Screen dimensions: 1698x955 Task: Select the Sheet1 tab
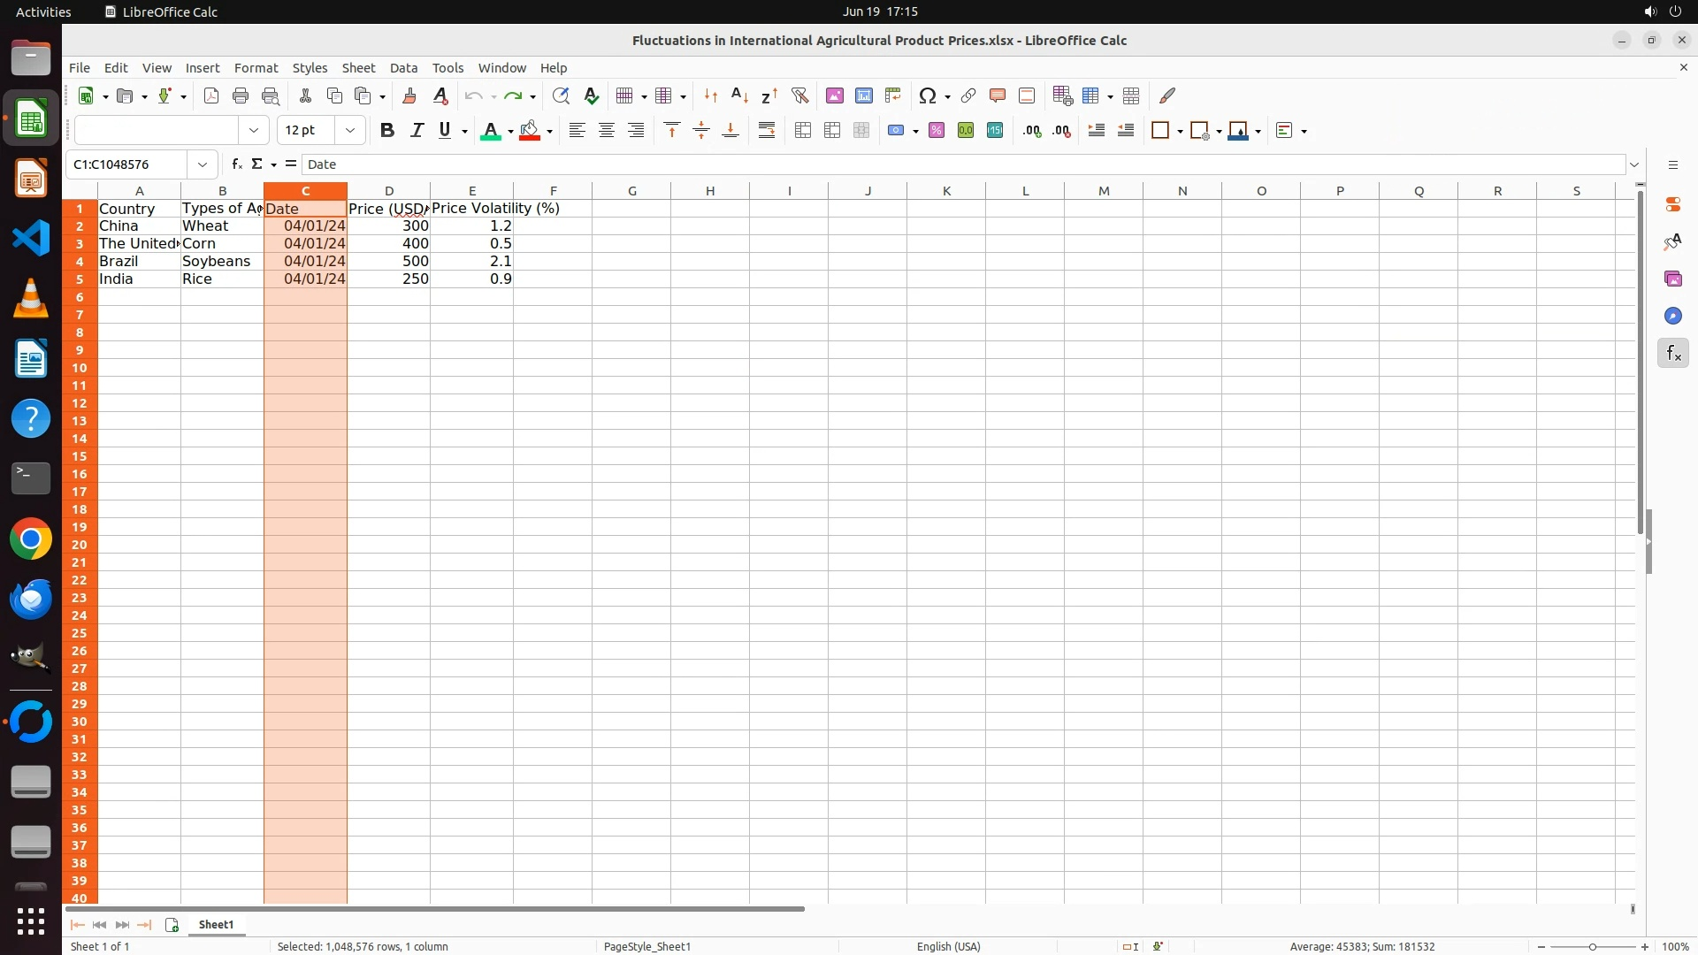tap(216, 924)
